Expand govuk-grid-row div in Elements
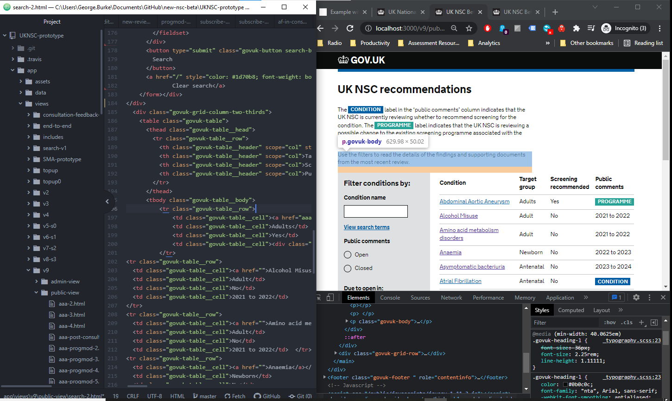This screenshot has width=672, height=401. (x=336, y=353)
